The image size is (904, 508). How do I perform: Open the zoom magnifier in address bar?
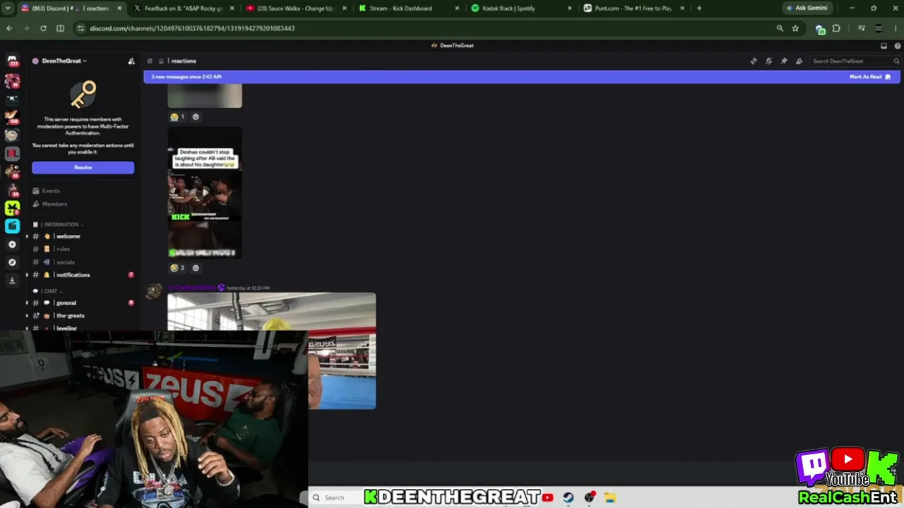pos(780,28)
